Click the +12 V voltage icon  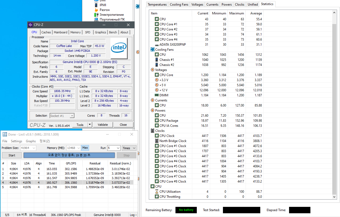157,90
